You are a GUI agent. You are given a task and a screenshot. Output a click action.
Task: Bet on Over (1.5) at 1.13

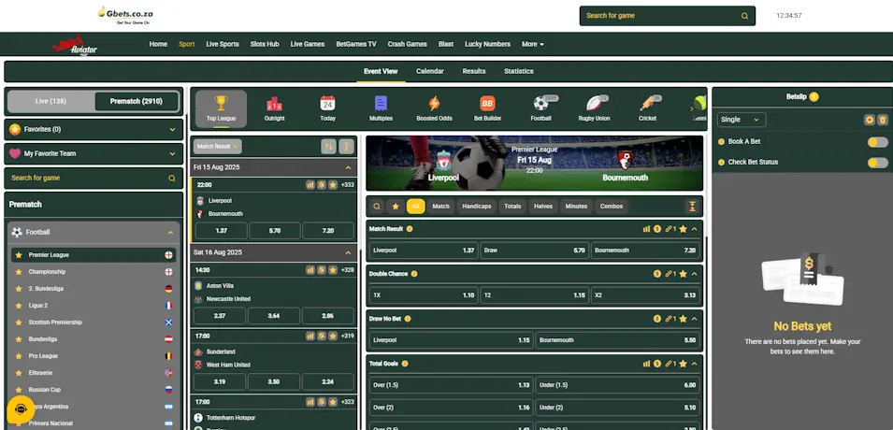tap(451, 385)
